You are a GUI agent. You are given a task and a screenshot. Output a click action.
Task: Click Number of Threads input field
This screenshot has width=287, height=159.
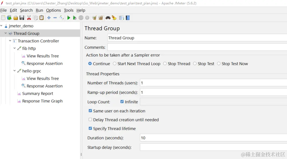[x=213, y=83]
